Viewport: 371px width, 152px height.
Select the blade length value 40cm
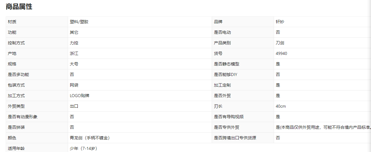(281, 106)
